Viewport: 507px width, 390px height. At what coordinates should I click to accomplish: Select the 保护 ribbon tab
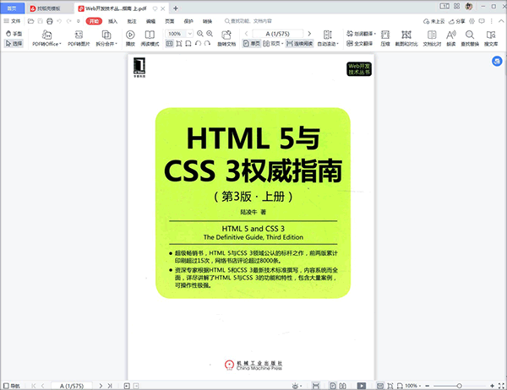coord(188,21)
